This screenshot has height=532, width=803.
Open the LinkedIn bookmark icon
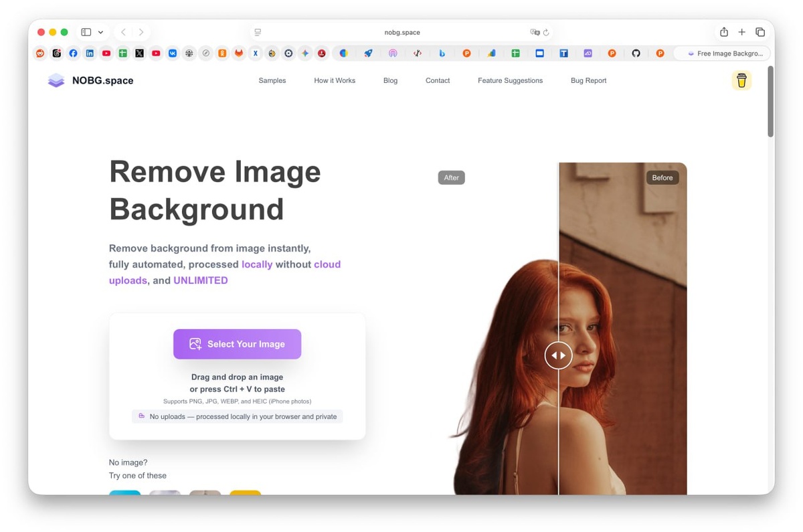pyautogui.click(x=90, y=53)
